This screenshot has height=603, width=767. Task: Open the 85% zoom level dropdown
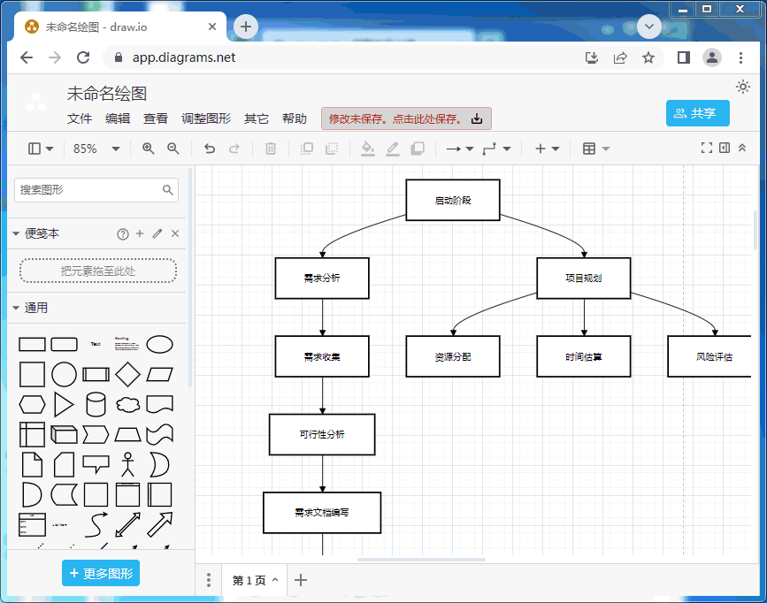(x=96, y=149)
